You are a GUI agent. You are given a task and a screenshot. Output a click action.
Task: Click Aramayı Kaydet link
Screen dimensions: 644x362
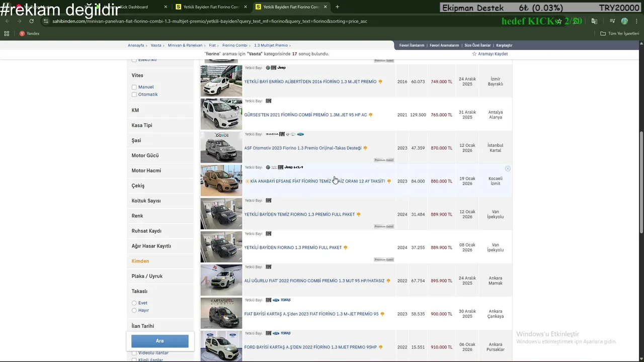click(493, 54)
